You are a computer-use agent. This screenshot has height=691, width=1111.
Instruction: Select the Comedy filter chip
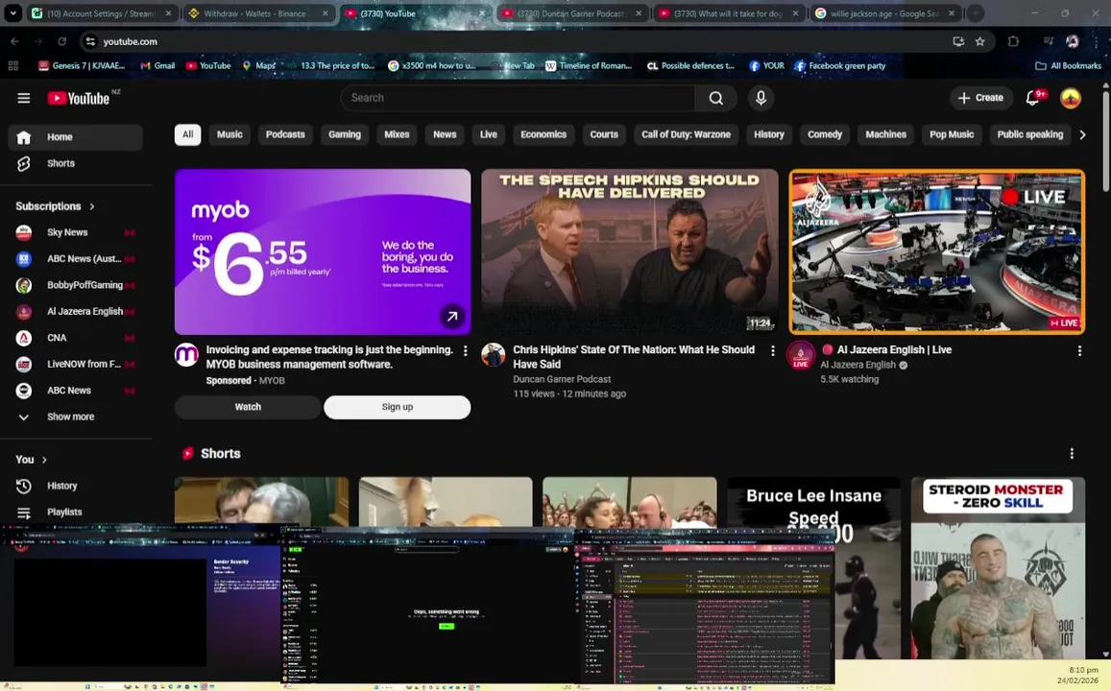tap(825, 134)
